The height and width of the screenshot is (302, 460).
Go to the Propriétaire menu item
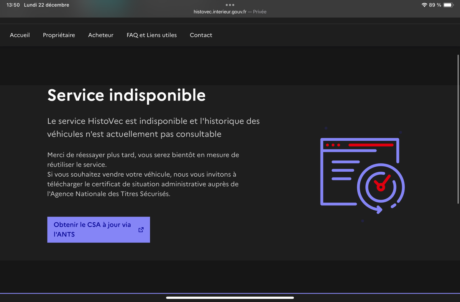[59, 35]
